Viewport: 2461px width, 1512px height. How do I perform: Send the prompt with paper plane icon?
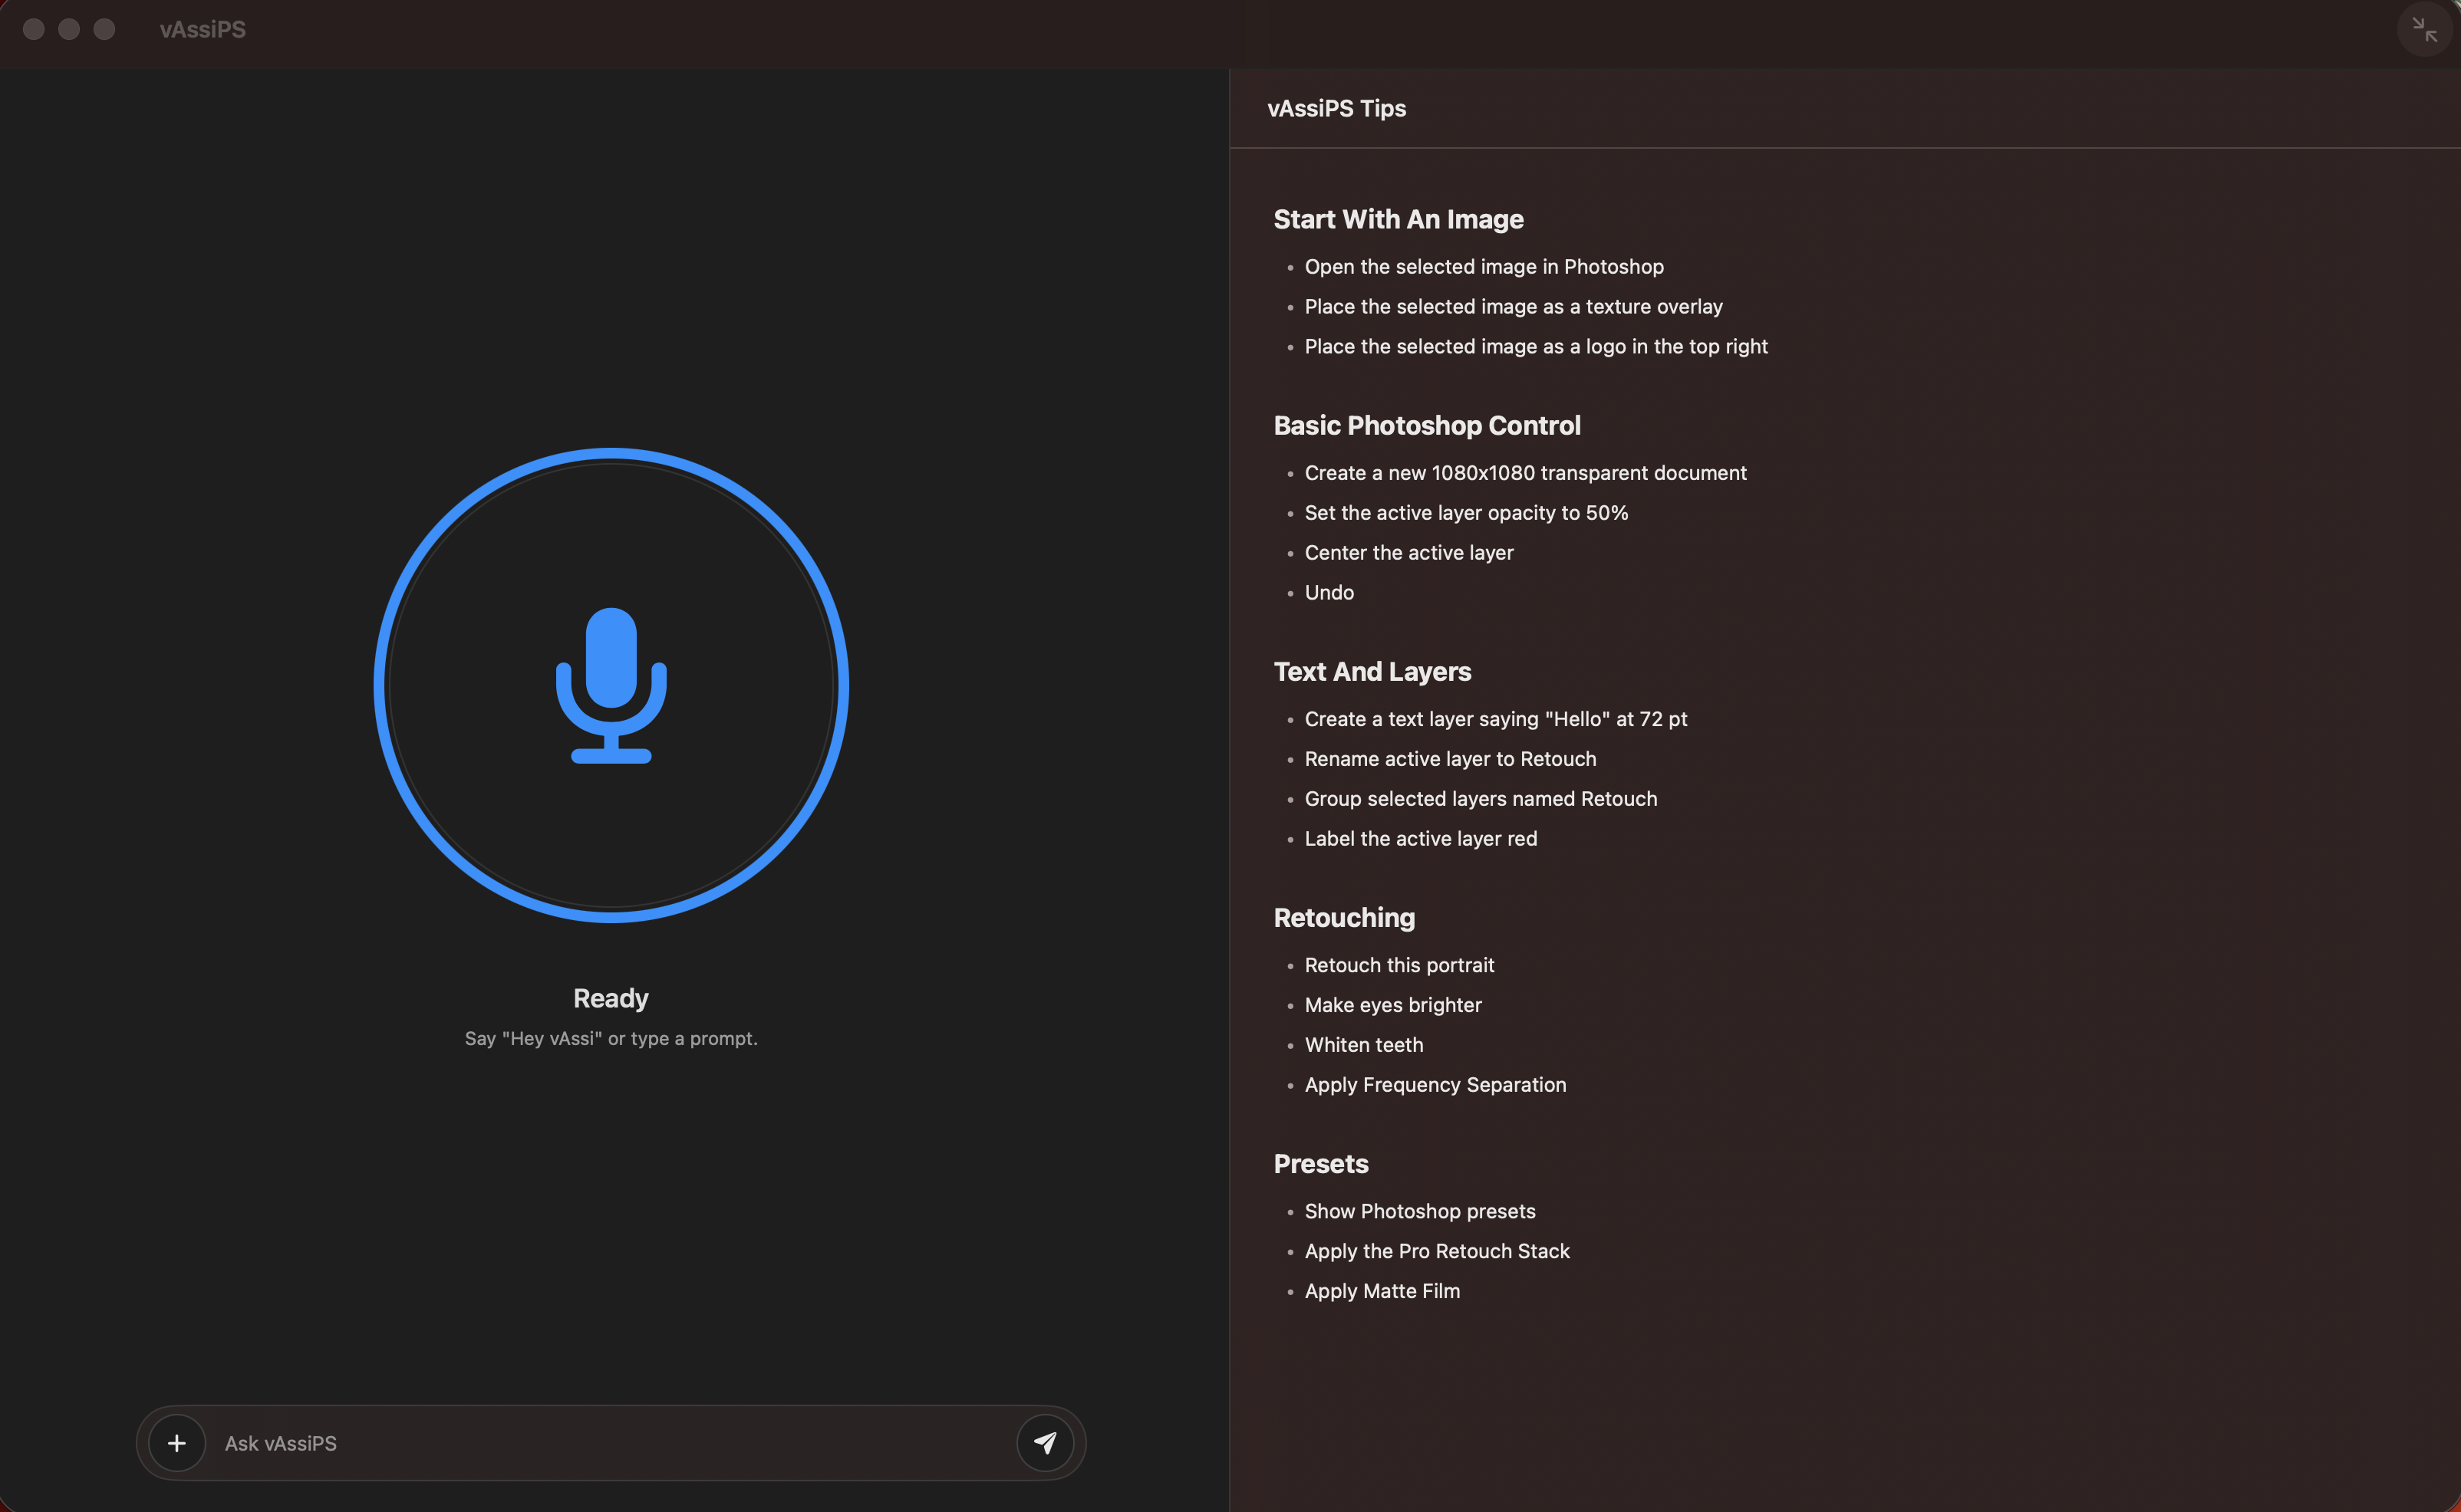coord(1044,1443)
